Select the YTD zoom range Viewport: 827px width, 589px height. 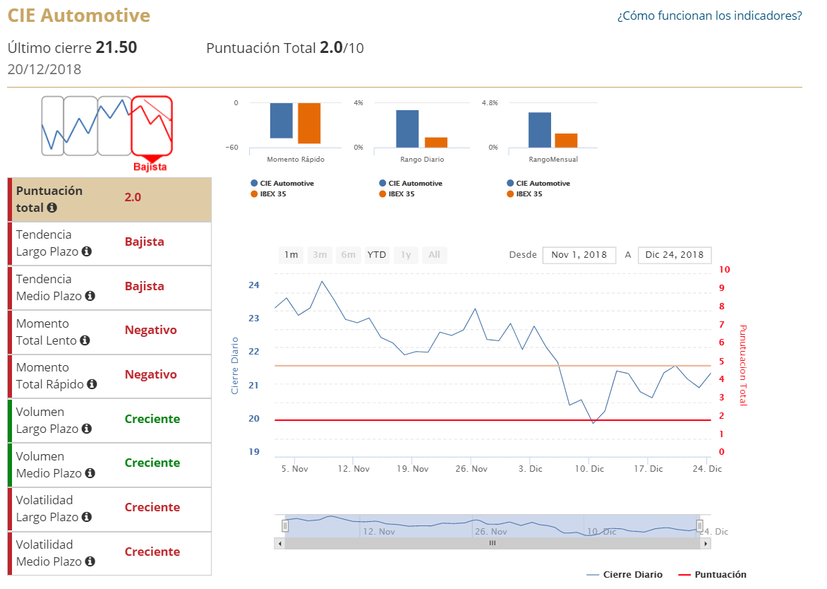(377, 255)
